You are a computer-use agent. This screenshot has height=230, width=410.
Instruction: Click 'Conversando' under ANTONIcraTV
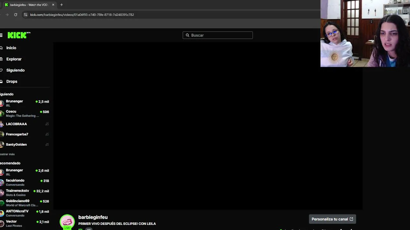[15, 216]
